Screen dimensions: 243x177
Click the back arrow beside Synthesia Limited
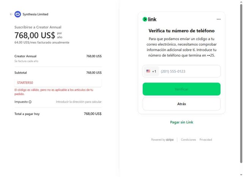11,14
